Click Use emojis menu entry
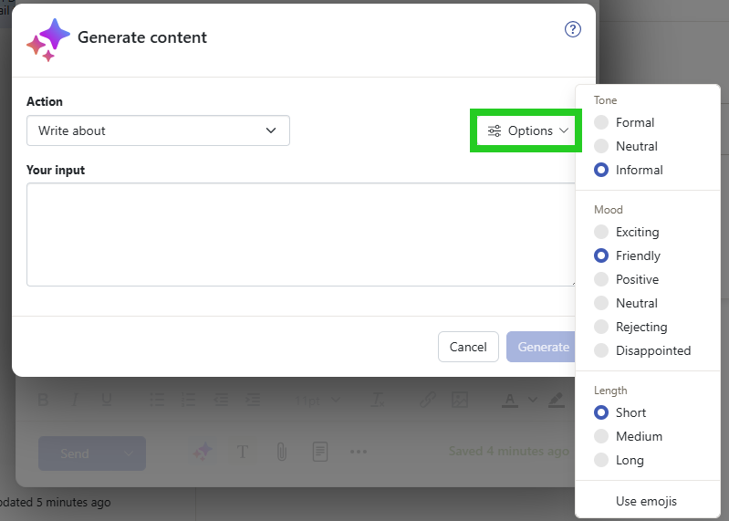Screen dimensions: 729x521 646,501
